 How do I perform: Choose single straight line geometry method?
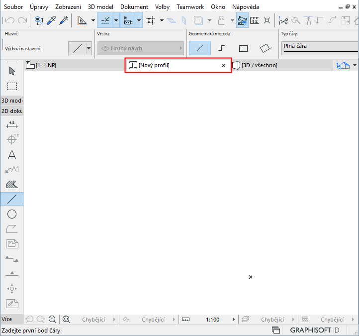(200, 48)
